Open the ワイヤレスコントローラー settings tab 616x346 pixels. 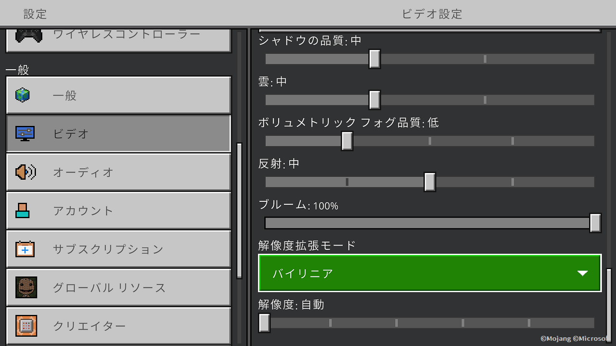(118, 40)
